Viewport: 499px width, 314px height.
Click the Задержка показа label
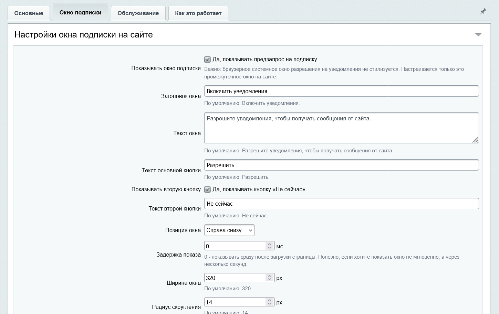(x=178, y=255)
